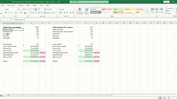Click Decrease Decimal icon

(x=73, y=13)
